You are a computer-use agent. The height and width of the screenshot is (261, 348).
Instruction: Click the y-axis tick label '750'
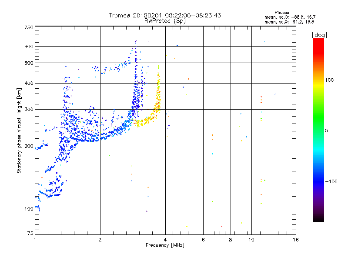tap(29, 27)
